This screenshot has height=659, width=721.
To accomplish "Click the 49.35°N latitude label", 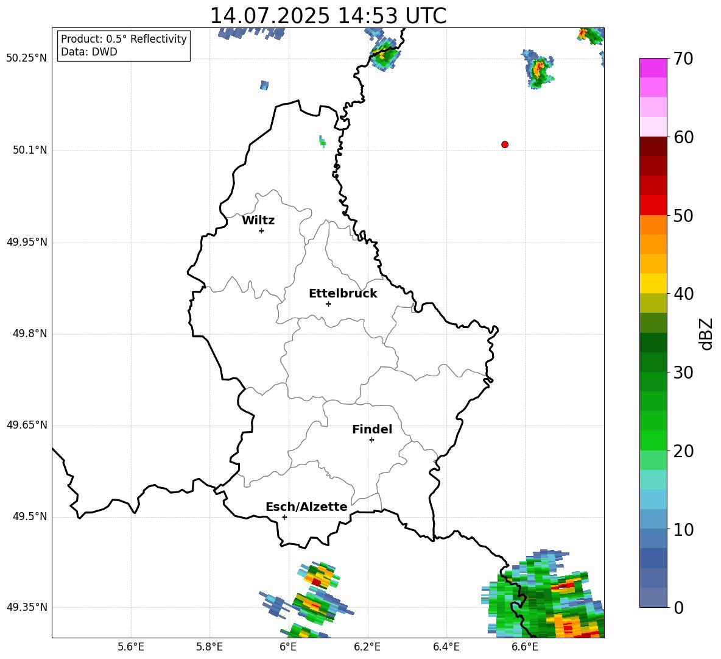I will [27, 607].
